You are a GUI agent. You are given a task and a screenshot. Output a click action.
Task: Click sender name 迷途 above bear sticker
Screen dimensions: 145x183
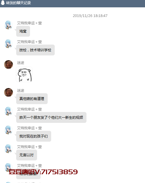tap(21, 63)
